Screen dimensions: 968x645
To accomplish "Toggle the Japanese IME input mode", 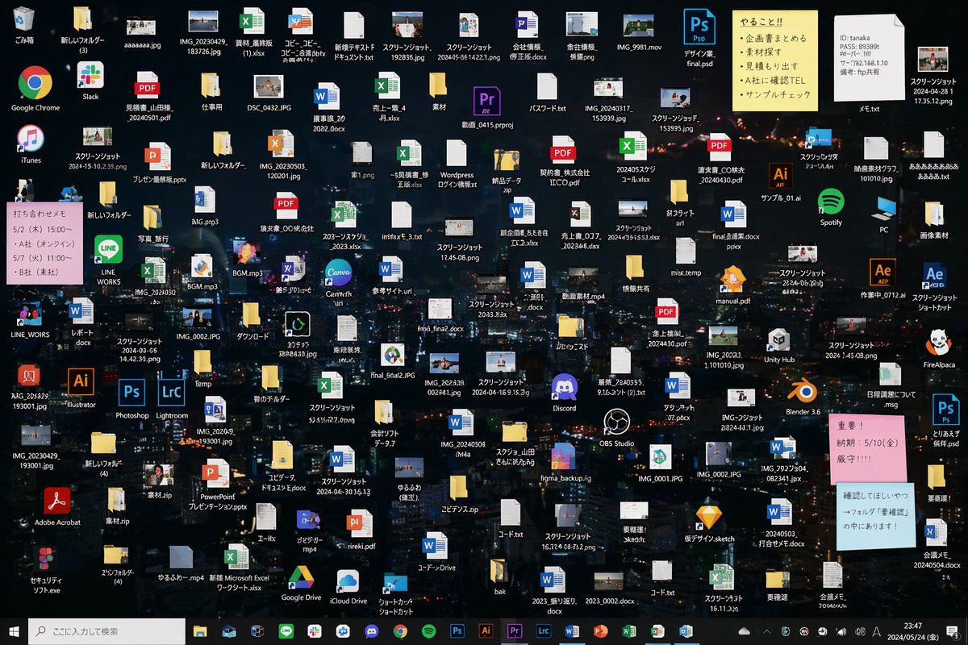I will click(875, 631).
